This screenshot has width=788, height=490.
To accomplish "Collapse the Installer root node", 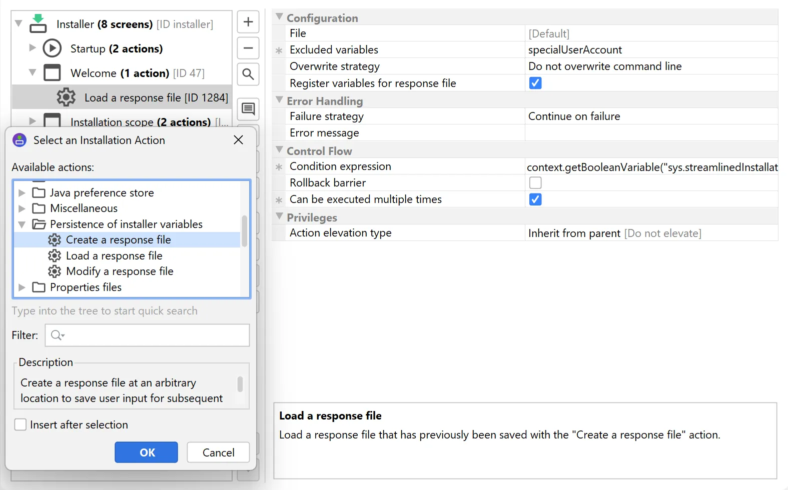I will (19, 23).
